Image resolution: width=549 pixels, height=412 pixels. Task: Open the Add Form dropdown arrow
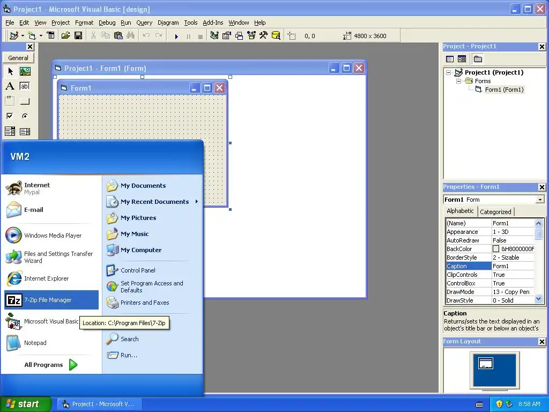click(x=41, y=36)
